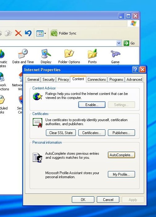Screen dimensions: 156x217
Task: Open the Fonts folder icon
Action: click(92, 56)
